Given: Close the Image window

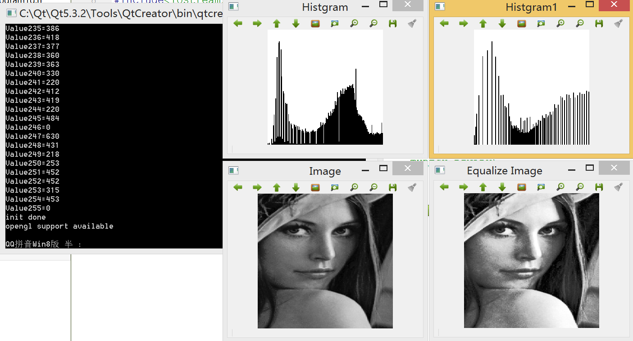Looking at the screenshot, I should (x=408, y=168).
